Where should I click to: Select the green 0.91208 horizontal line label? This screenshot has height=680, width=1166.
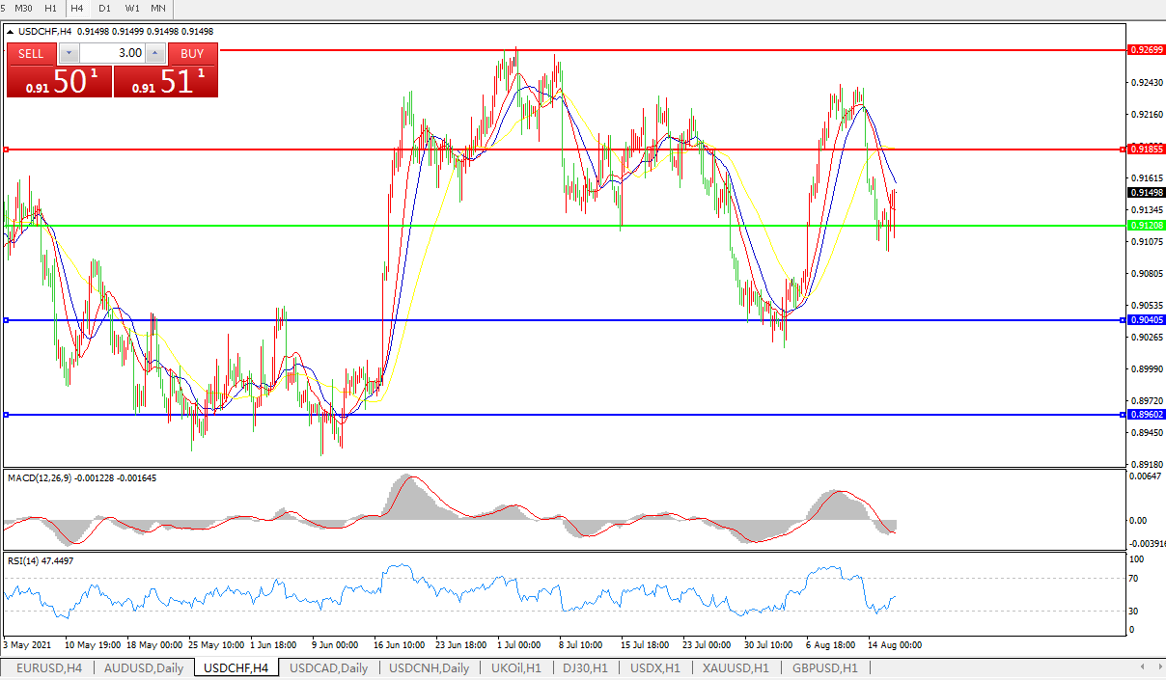[1148, 225]
